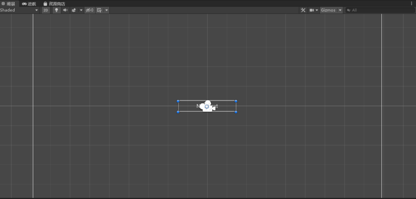Toggle the 2D view mode button

point(46,10)
